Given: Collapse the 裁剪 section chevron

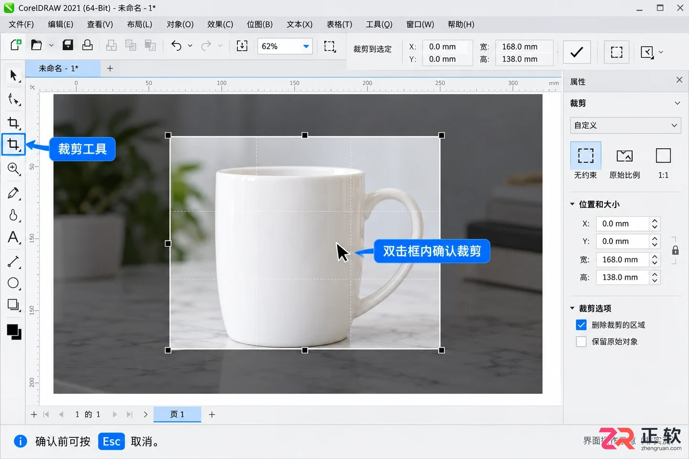Looking at the screenshot, I should click(x=678, y=103).
